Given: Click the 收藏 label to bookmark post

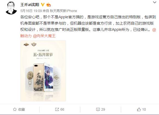Looking at the screenshot, I should click(22, 110).
